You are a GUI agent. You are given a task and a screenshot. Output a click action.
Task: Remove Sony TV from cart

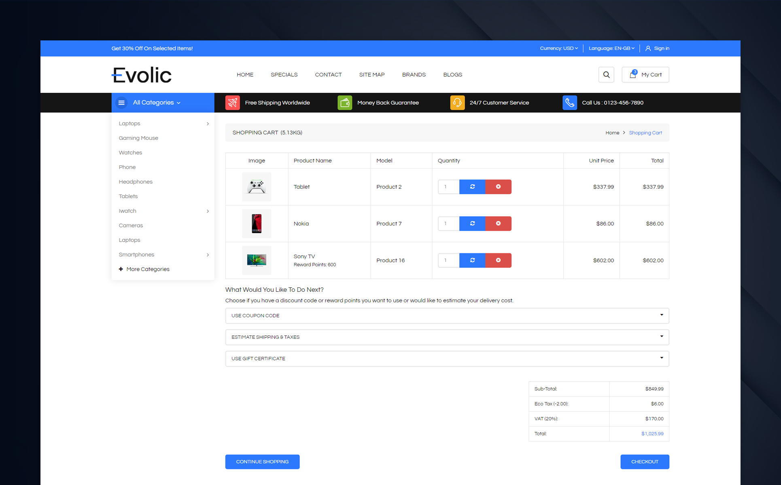pos(498,260)
